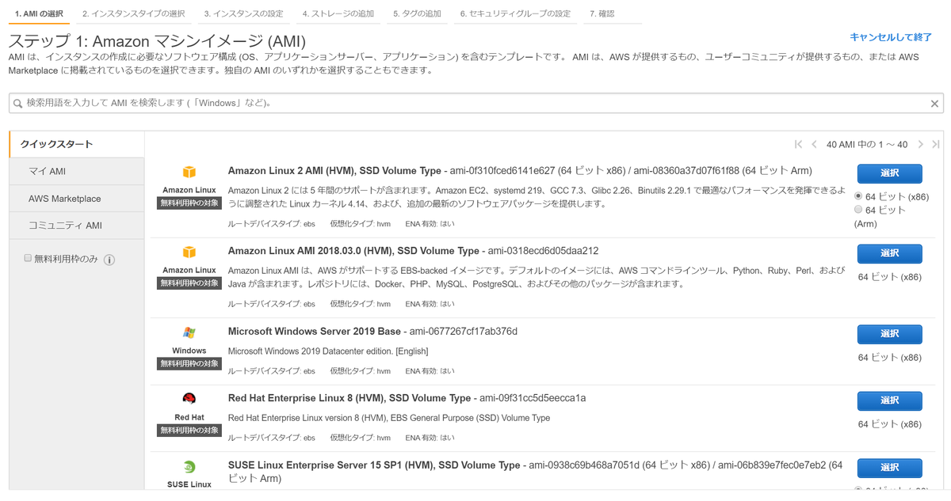Click 選択 for Amazon Linux 2 AMI
Screen dimensions: 951x501
889,173
